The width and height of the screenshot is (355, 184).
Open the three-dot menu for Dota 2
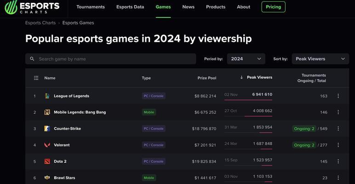tap(338, 161)
